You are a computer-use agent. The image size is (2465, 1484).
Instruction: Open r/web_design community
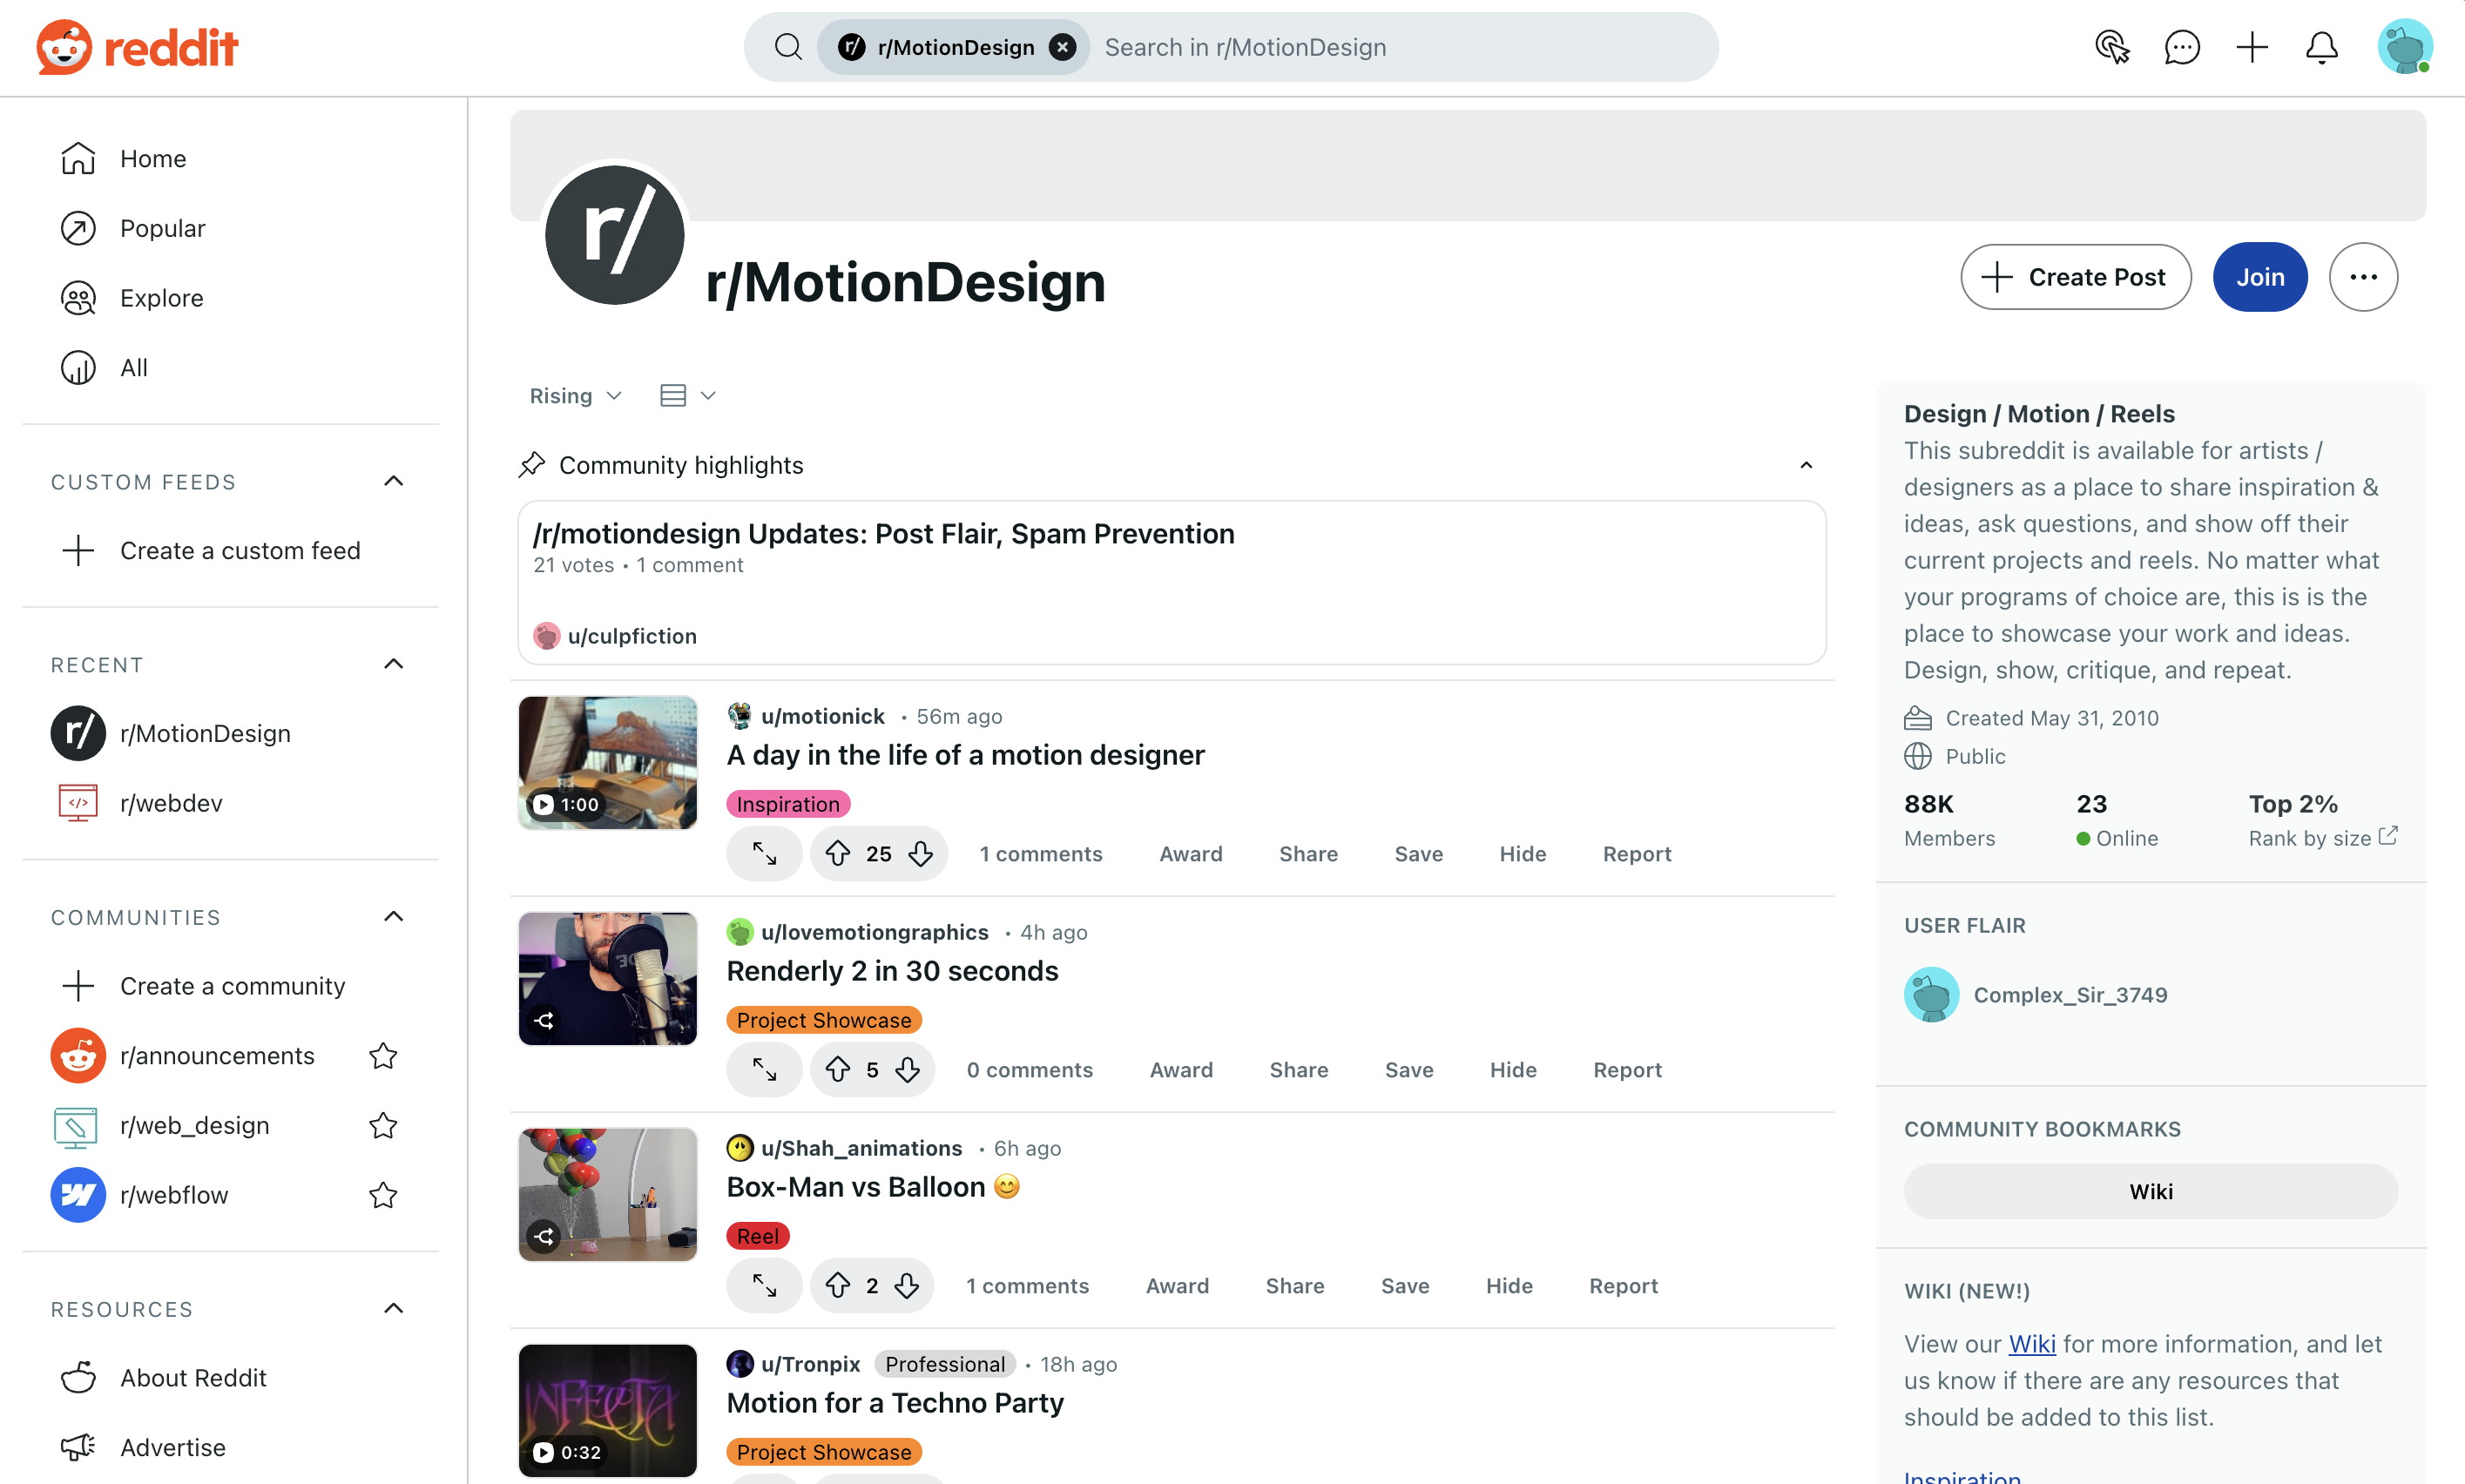point(194,1125)
